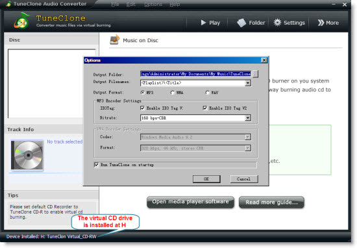Click the Folder icon in the toolbar
The width and height of the screenshot is (357, 248).
tap(241, 23)
